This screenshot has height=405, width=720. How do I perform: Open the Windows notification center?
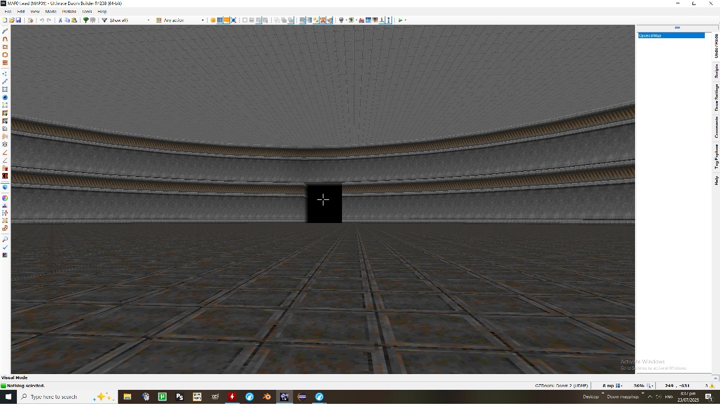pyautogui.click(x=709, y=397)
